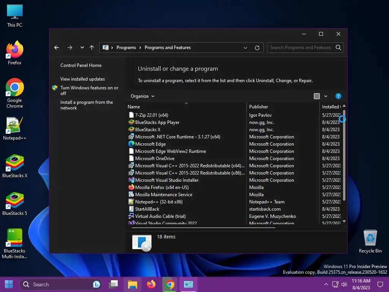Open Turn Windows features on or off

[x=89, y=90]
